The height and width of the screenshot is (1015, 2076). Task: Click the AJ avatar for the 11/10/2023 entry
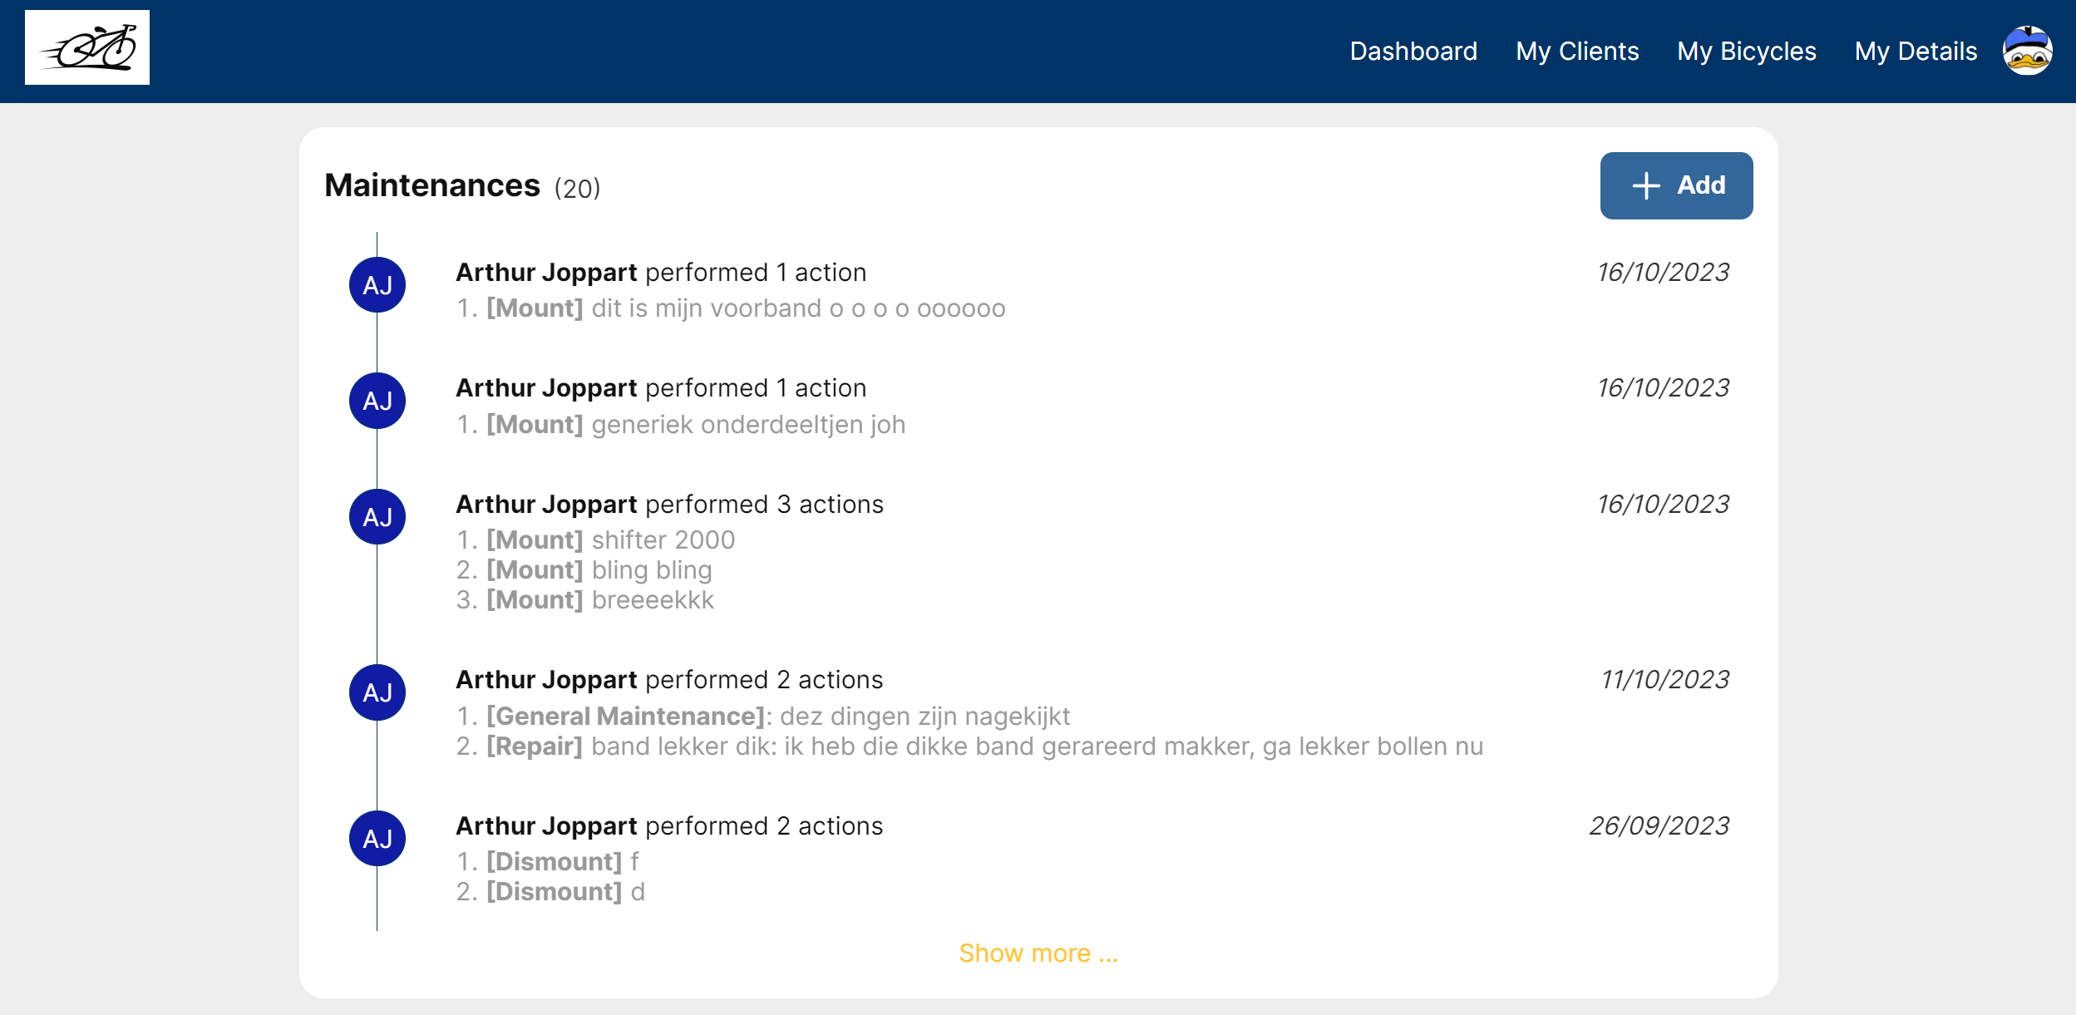coord(377,692)
